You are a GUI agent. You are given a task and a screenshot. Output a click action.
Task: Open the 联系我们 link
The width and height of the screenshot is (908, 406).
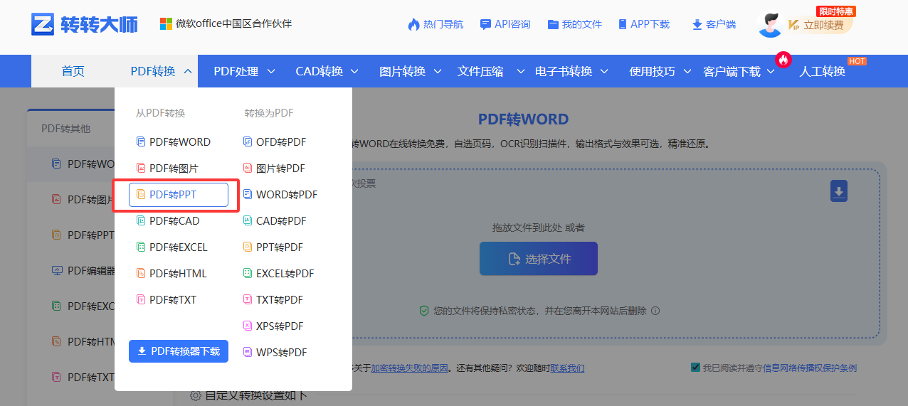567,368
